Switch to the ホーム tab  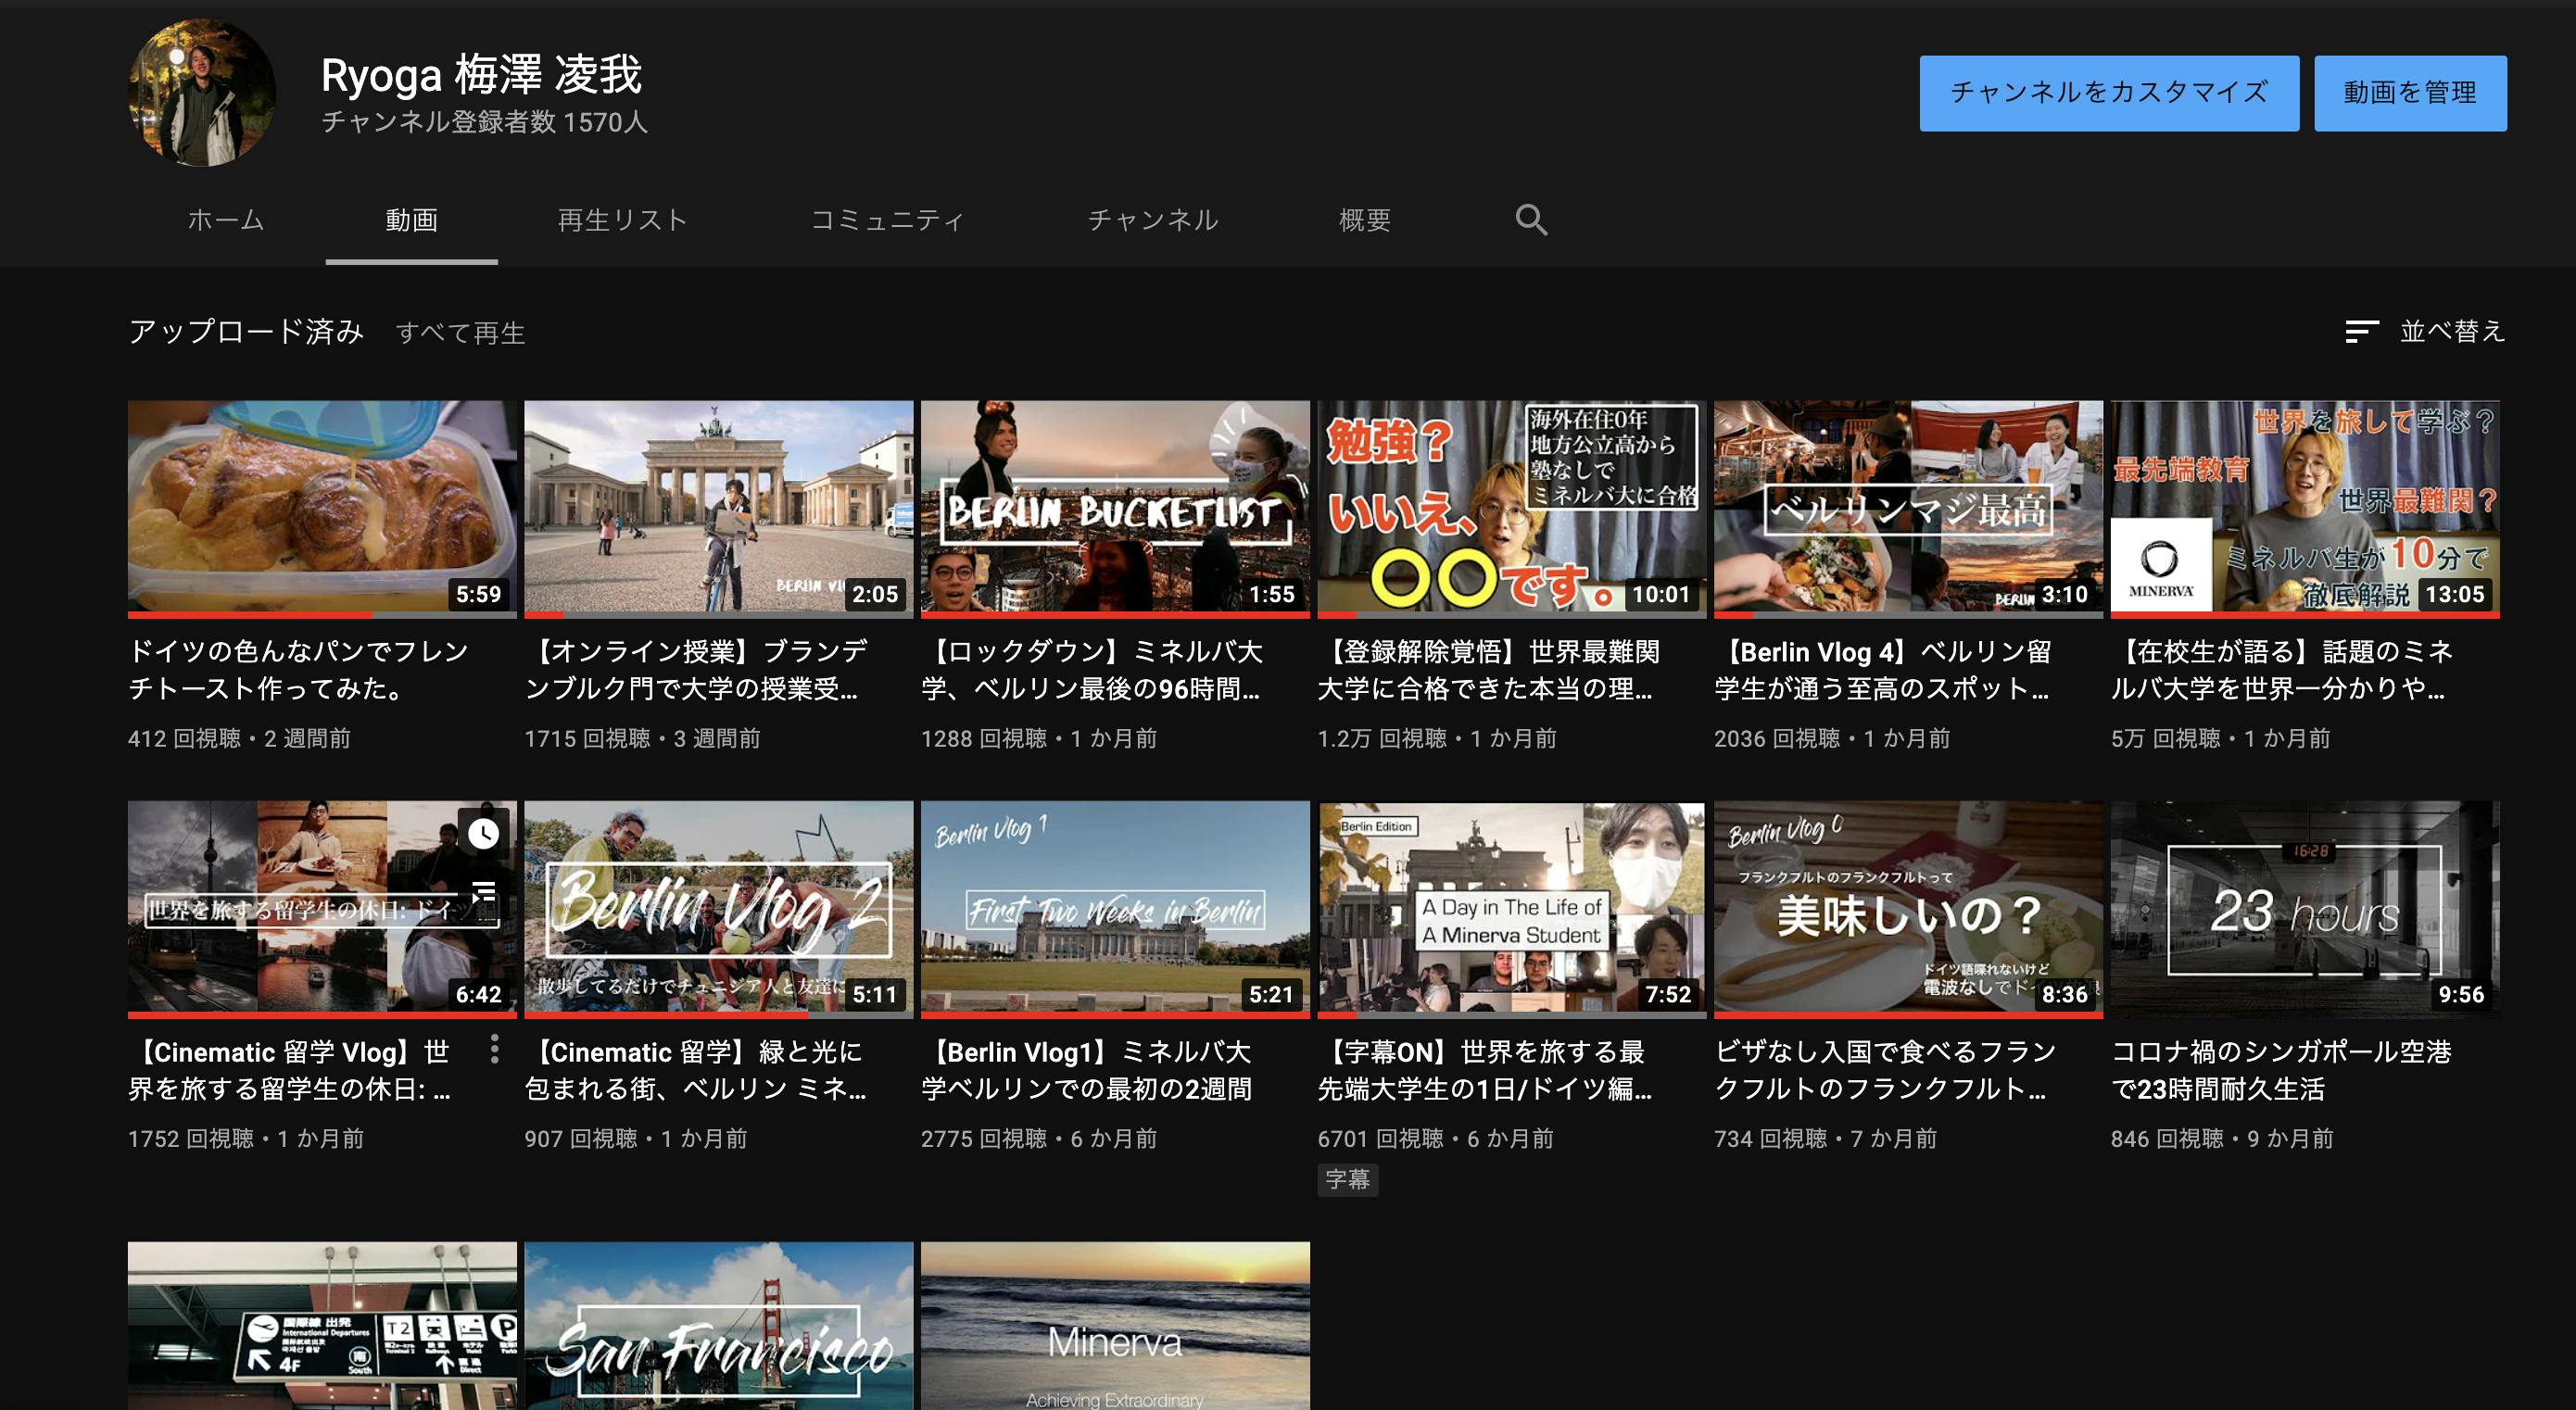(226, 220)
